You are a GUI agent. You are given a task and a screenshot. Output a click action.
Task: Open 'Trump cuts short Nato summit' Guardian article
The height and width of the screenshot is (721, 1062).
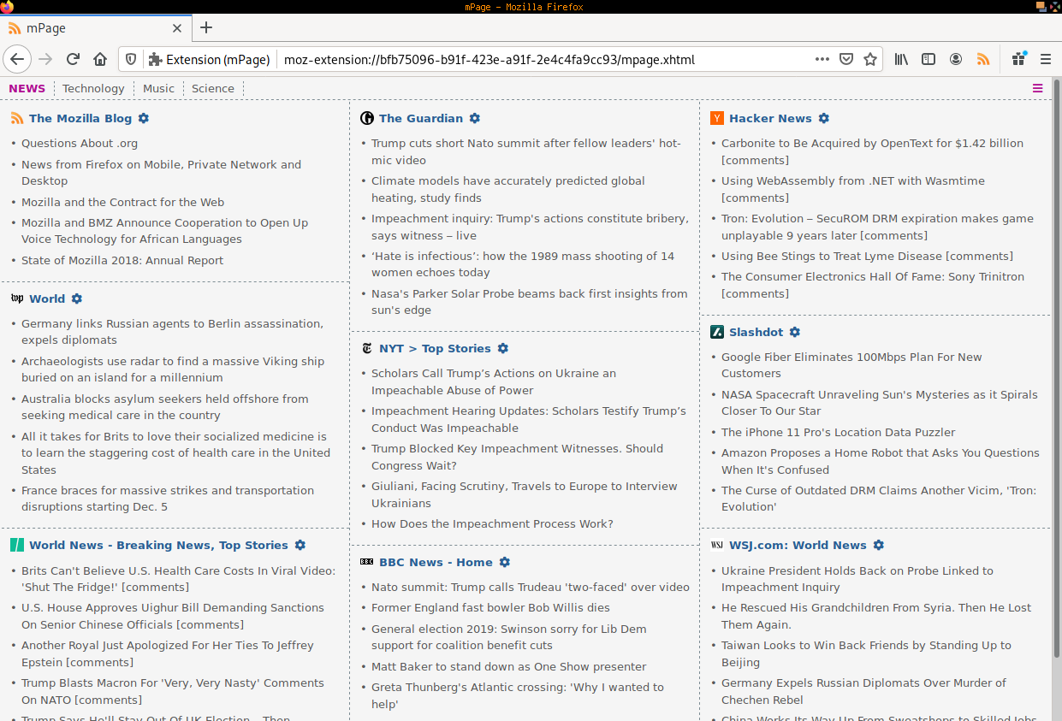point(525,151)
